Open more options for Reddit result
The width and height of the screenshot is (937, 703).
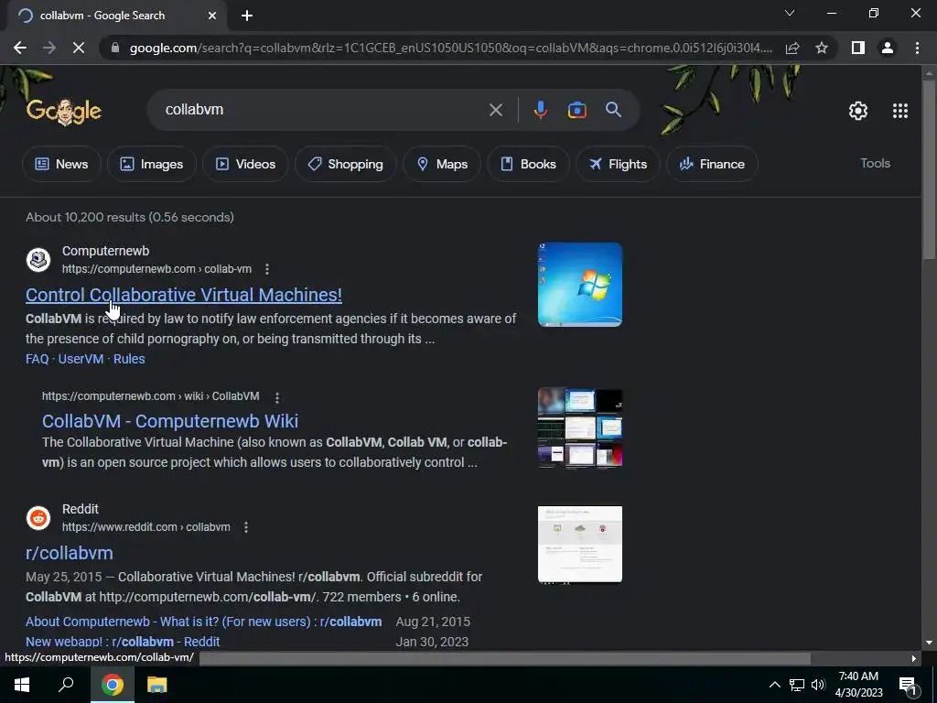pos(245,527)
